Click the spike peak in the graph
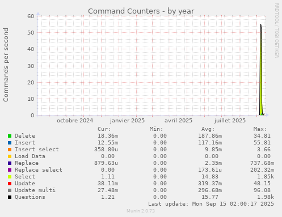The width and height of the screenshot is (282, 217). (x=261, y=24)
